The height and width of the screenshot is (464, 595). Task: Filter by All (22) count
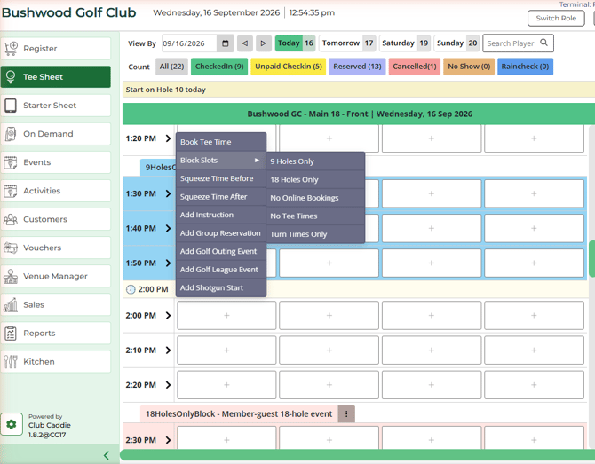(171, 67)
